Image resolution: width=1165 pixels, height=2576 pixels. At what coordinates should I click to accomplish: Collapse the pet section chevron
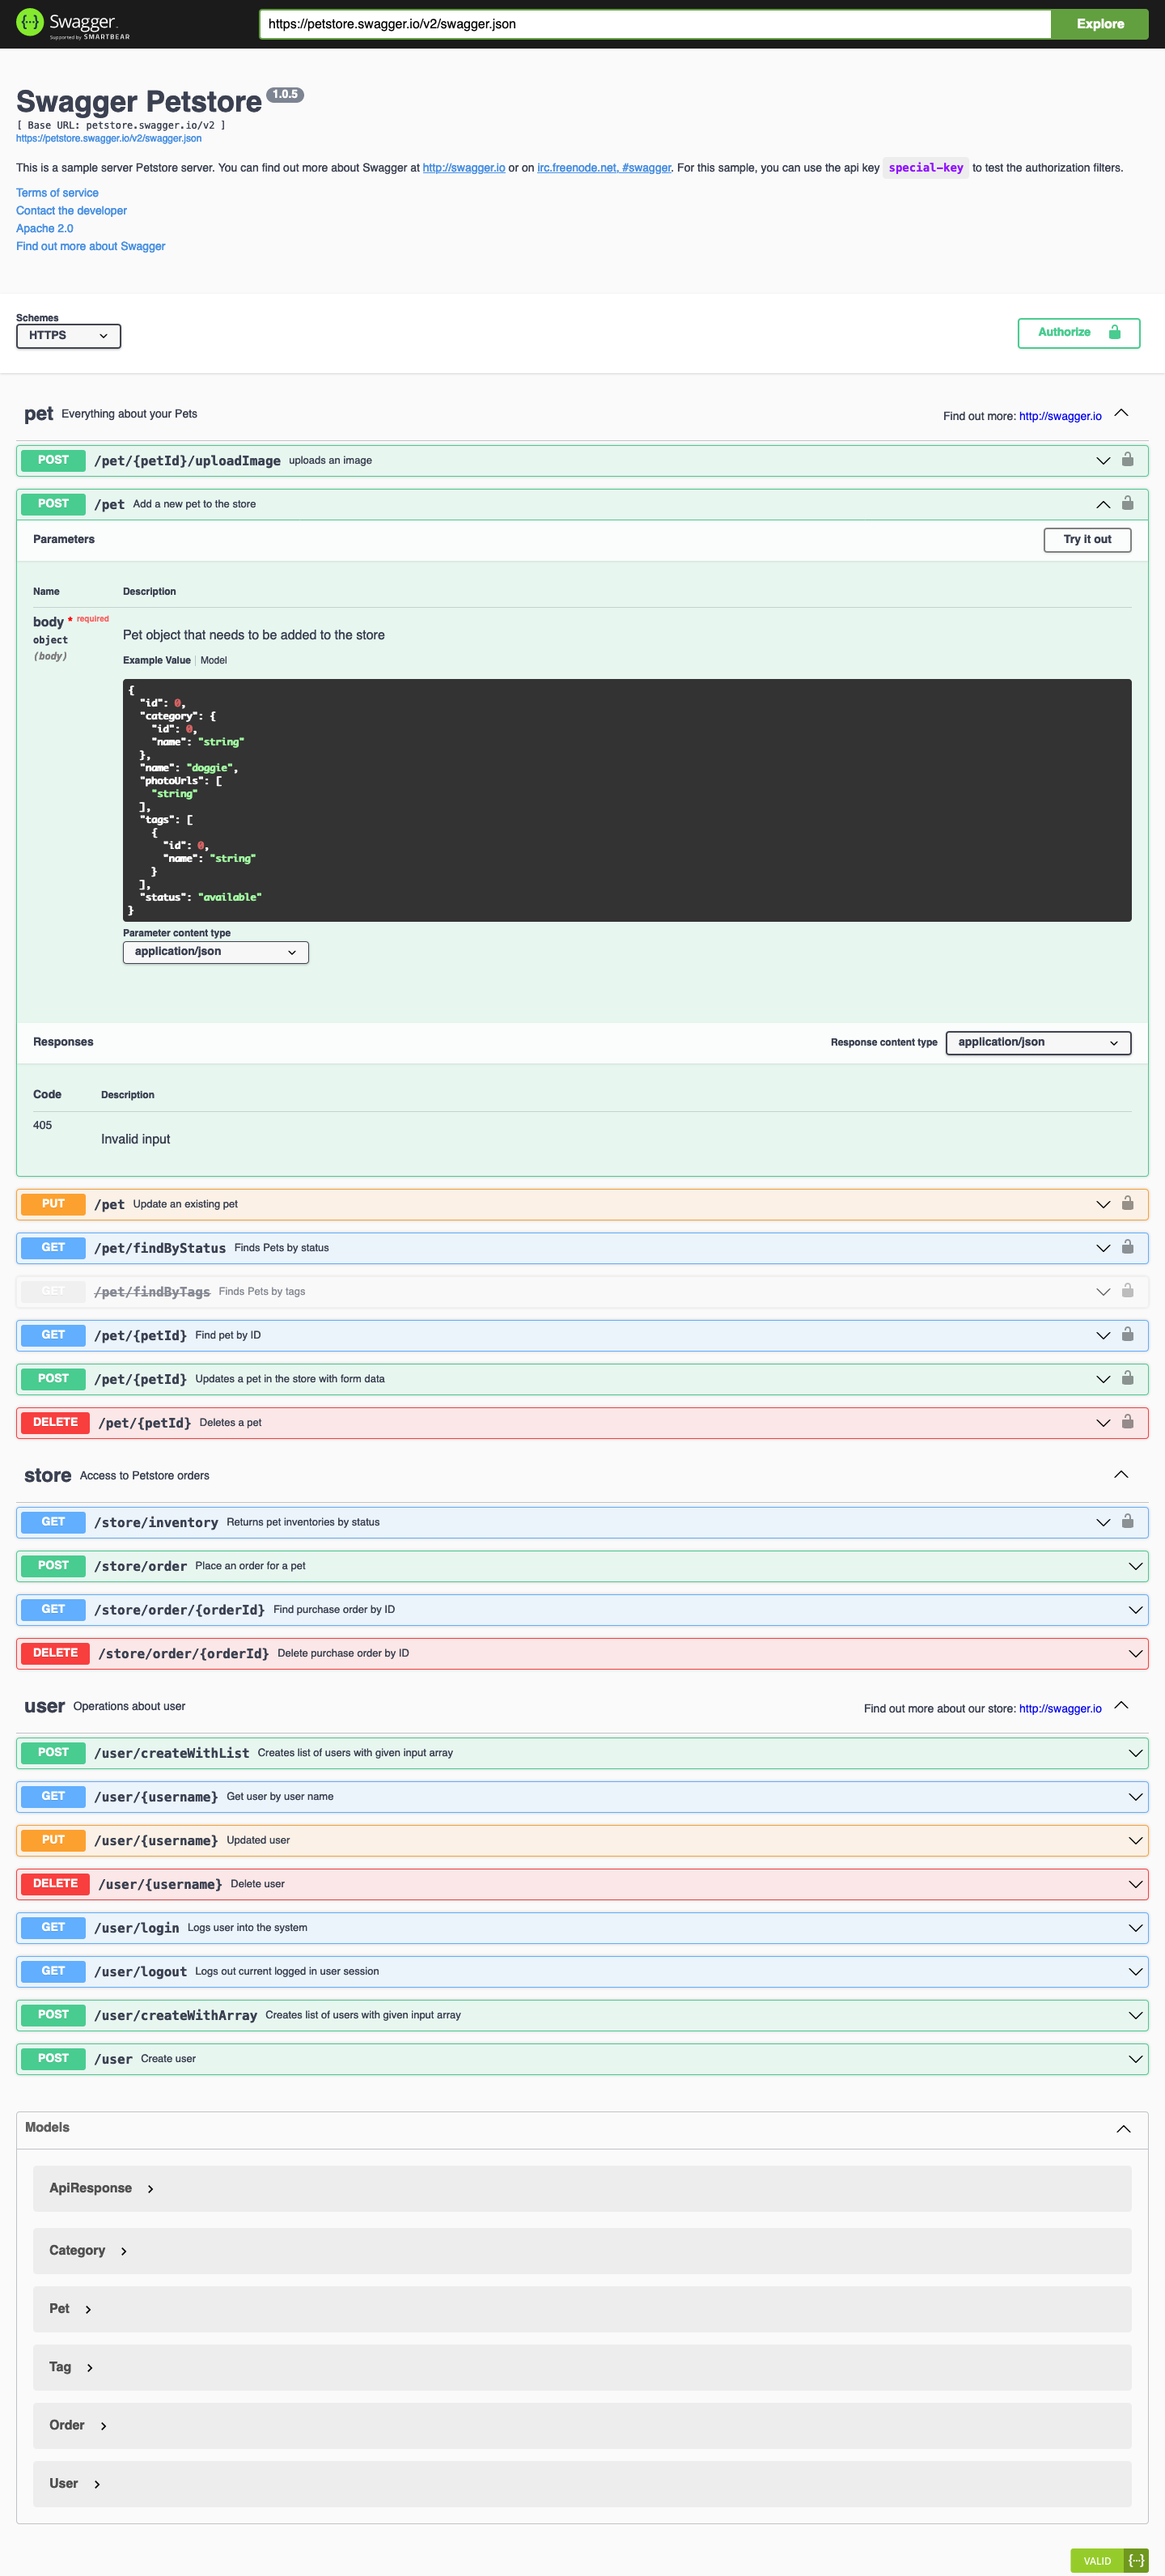(x=1121, y=413)
